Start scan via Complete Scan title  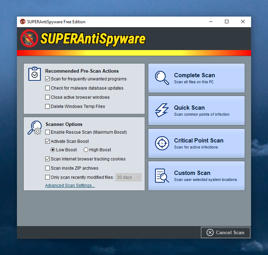pos(194,75)
